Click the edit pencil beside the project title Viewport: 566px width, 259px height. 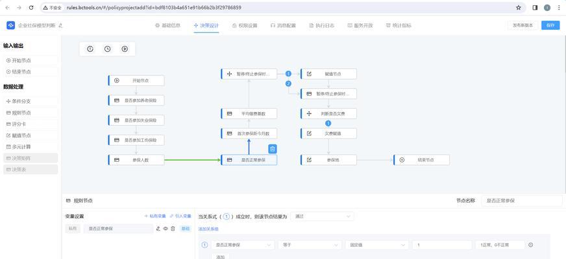60,25
